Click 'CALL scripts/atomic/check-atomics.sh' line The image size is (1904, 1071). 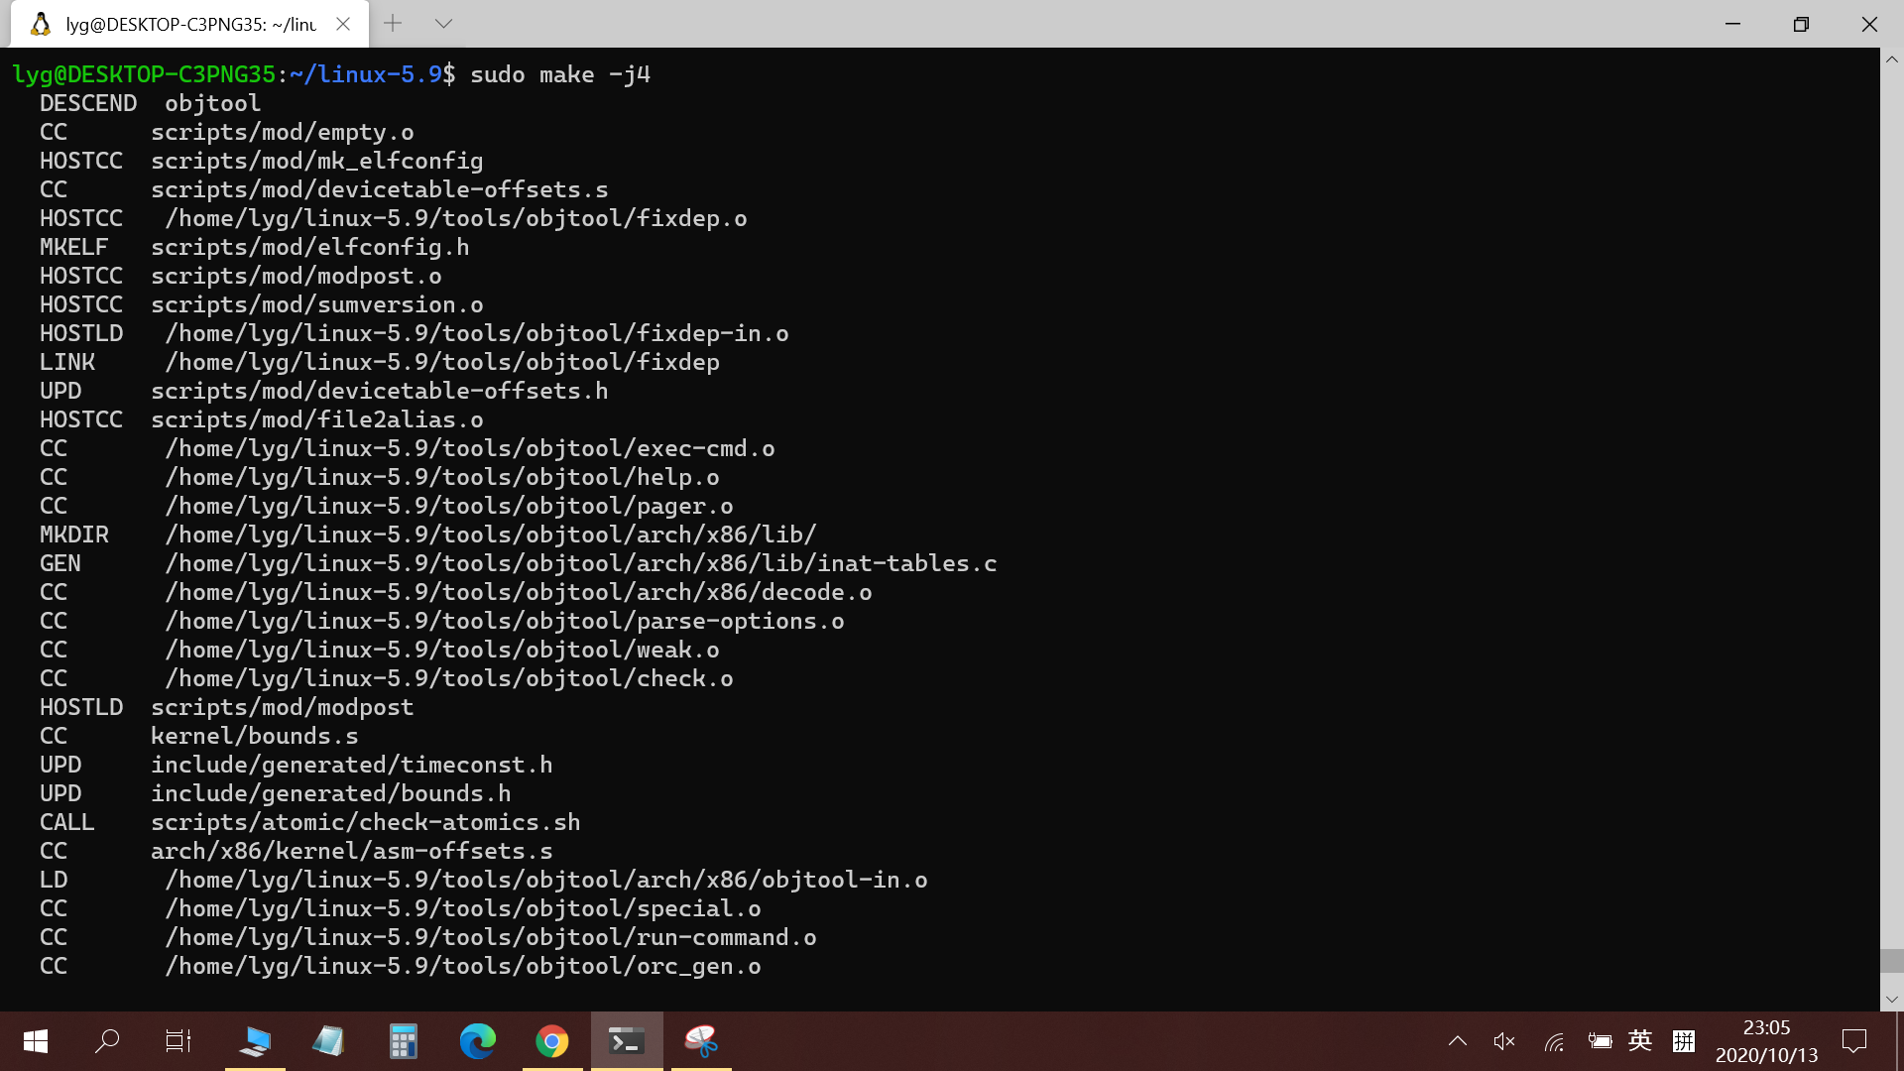coord(310,823)
